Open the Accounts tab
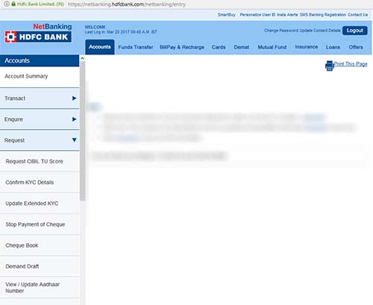The image size is (373, 305). pos(100,47)
